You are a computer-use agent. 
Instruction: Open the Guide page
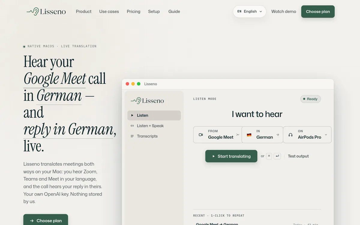point(174,11)
